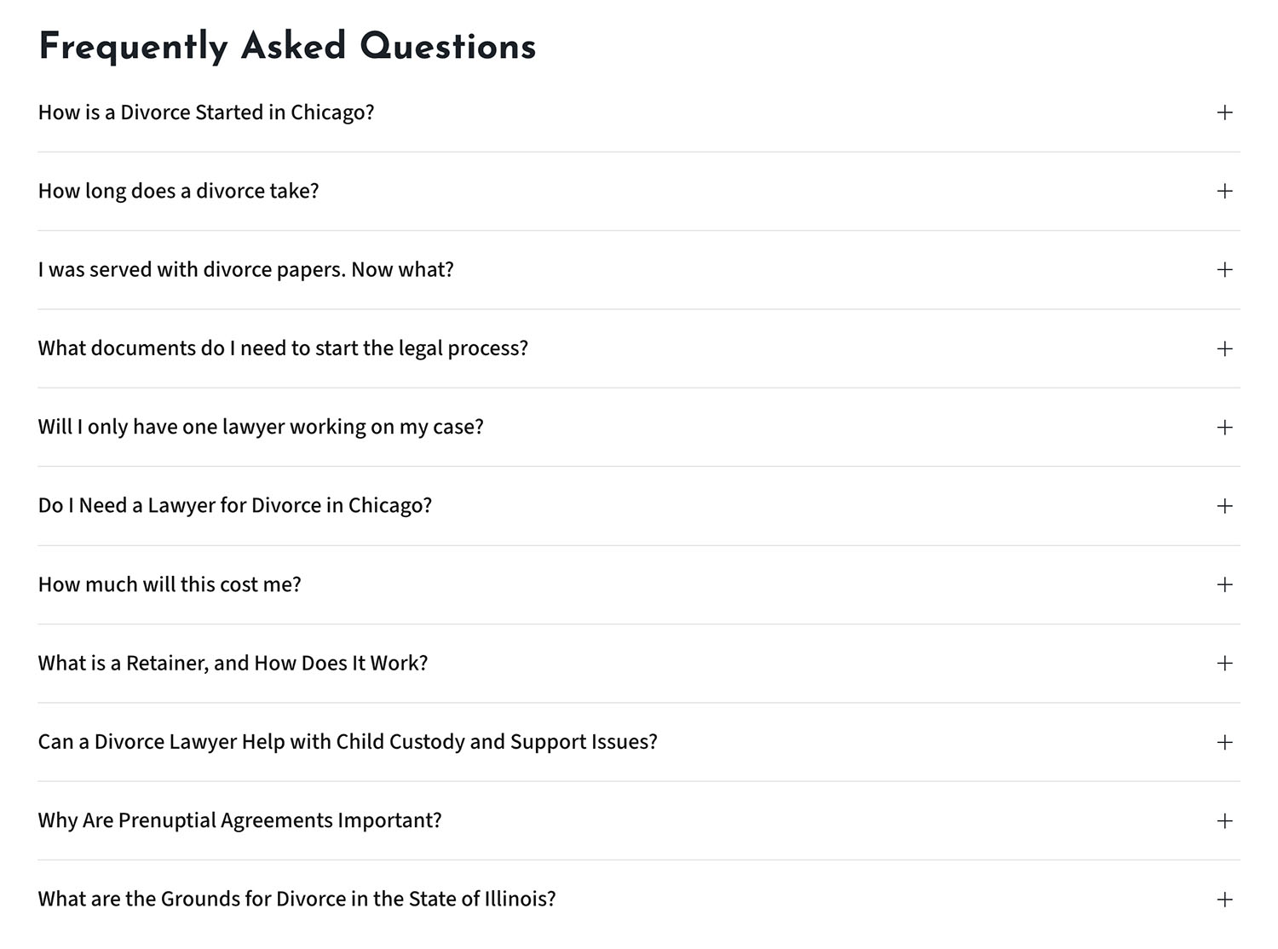Open "Will I only have one lawyer working" question
Image resolution: width=1278 pixels, height=949 pixels.
pos(261,427)
